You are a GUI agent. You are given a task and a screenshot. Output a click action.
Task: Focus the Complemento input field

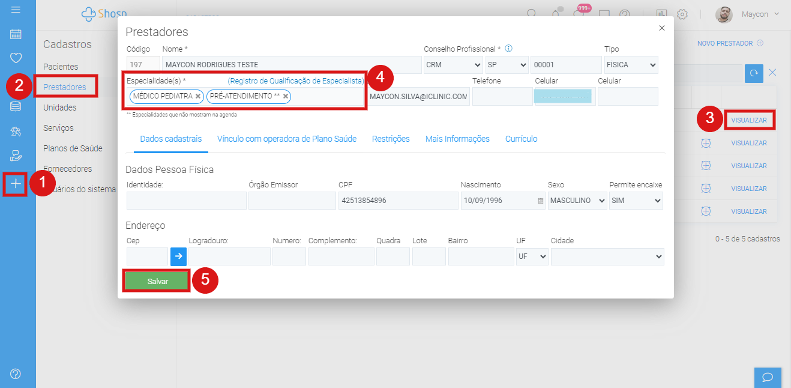tap(341, 256)
